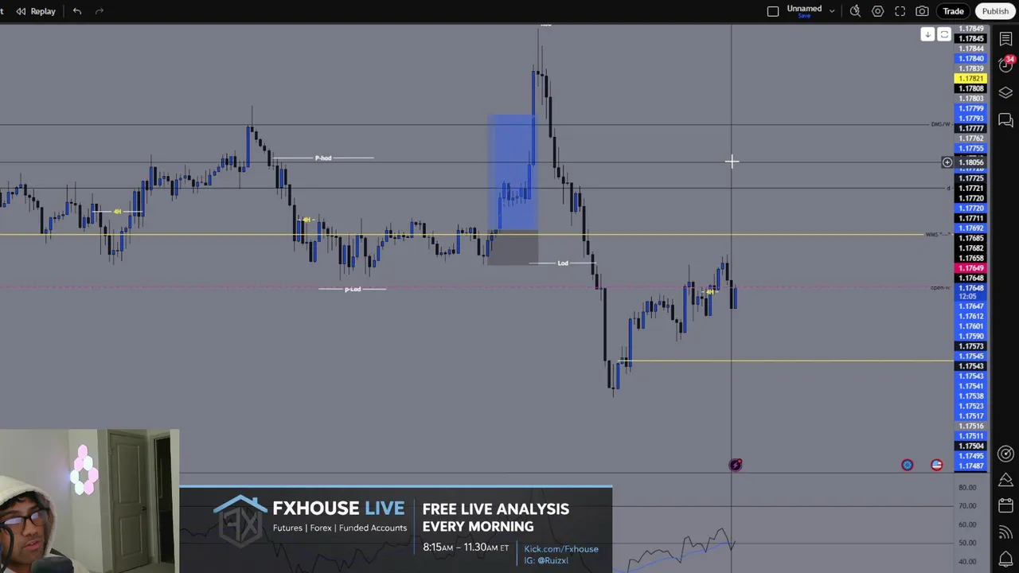The width and height of the screenshot is (1019, 573).
Task: Undo the last chart action
Action: (77, 11)
